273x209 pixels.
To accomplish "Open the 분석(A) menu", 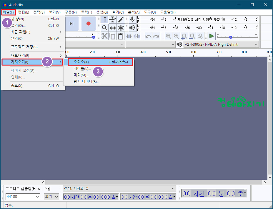I will click(134, 12).
